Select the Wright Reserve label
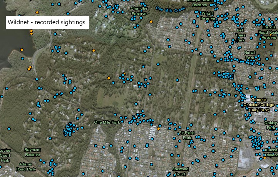This screenshot has width=278, height=177. click(208, 16)
